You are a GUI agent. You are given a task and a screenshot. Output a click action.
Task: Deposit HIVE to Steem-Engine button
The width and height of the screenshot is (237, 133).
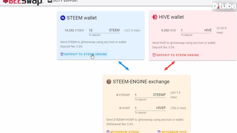[x=176, y=55]
